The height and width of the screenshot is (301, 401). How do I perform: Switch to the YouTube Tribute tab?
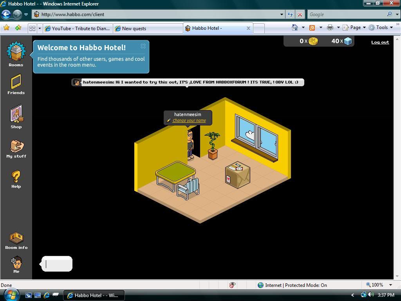click(x=78, y=28)
